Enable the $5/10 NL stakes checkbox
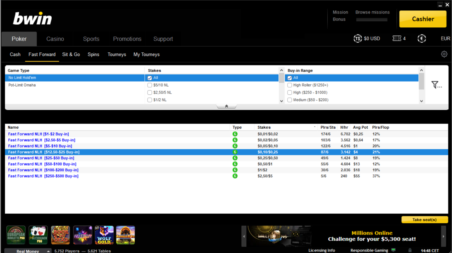Screen dimensions: 452x253 (150, 85)
